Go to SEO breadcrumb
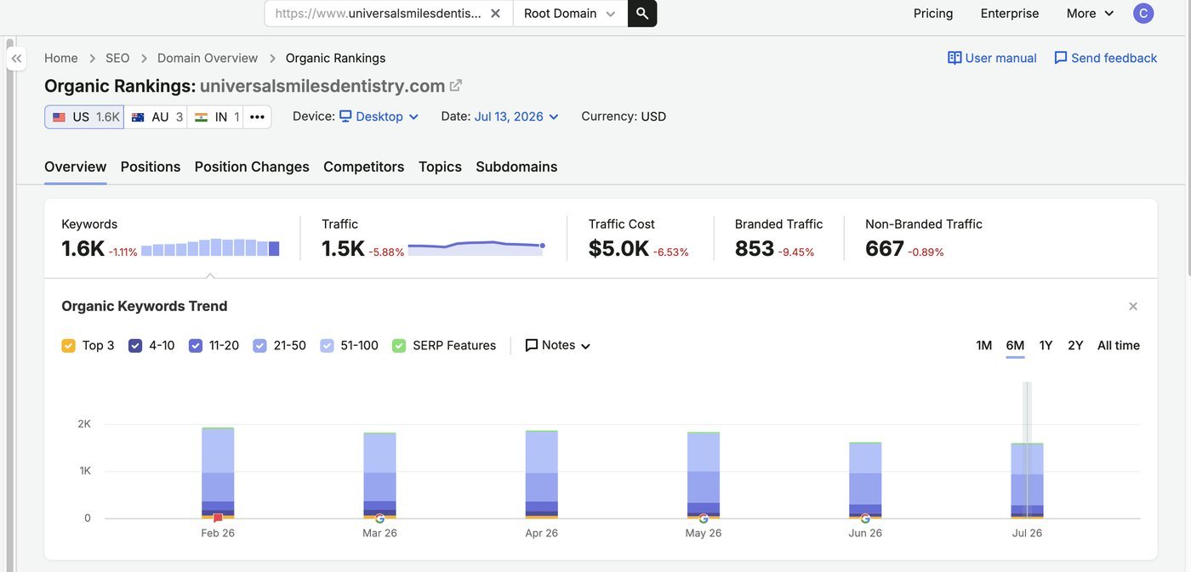Viewport: 1191px width, 572px height. click(x=117, y=58)
